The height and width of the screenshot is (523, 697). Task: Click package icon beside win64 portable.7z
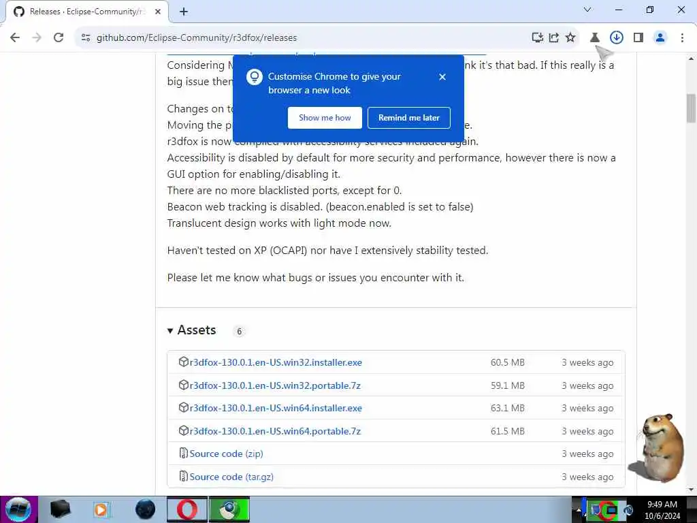184,430
